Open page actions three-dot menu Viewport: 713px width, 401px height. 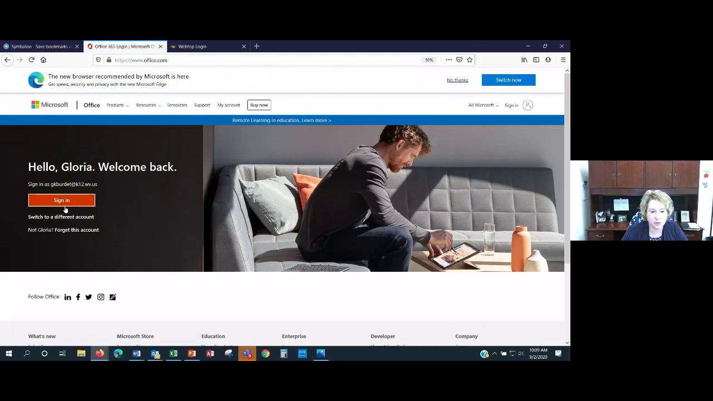(x=448, y=60)
